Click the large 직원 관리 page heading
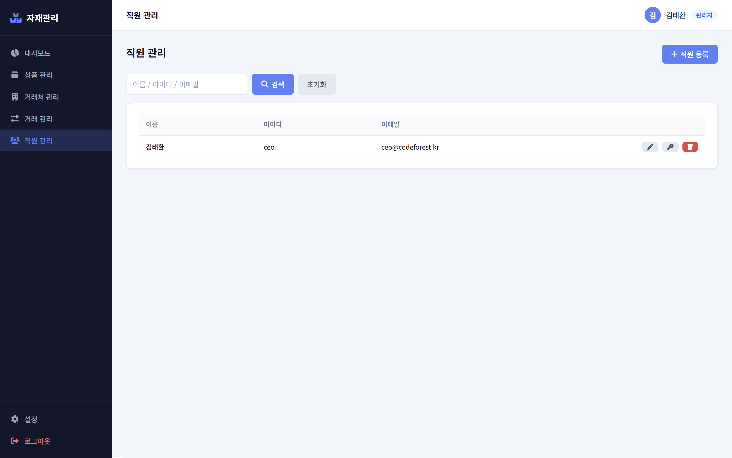The height and width of the screenshot is (458, 732). tap(146, 53)
